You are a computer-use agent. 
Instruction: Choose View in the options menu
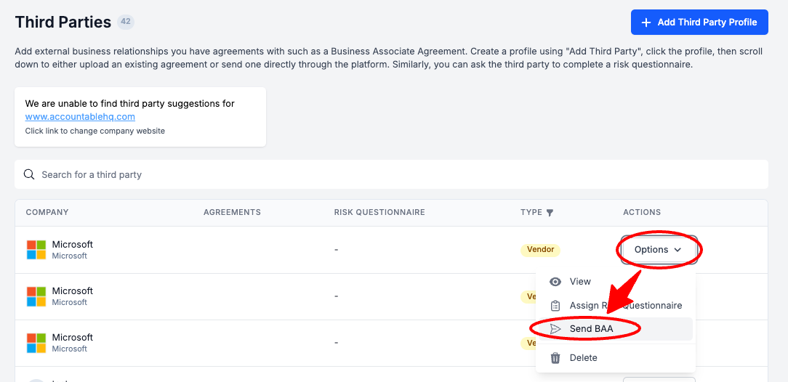pos(616,282)
